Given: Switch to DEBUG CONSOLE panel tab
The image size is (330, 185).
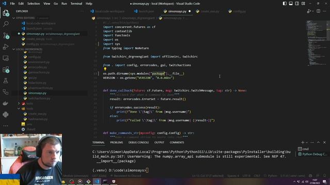Looking at the screenshot, I should pyautogui.click(x=139, y=142).
